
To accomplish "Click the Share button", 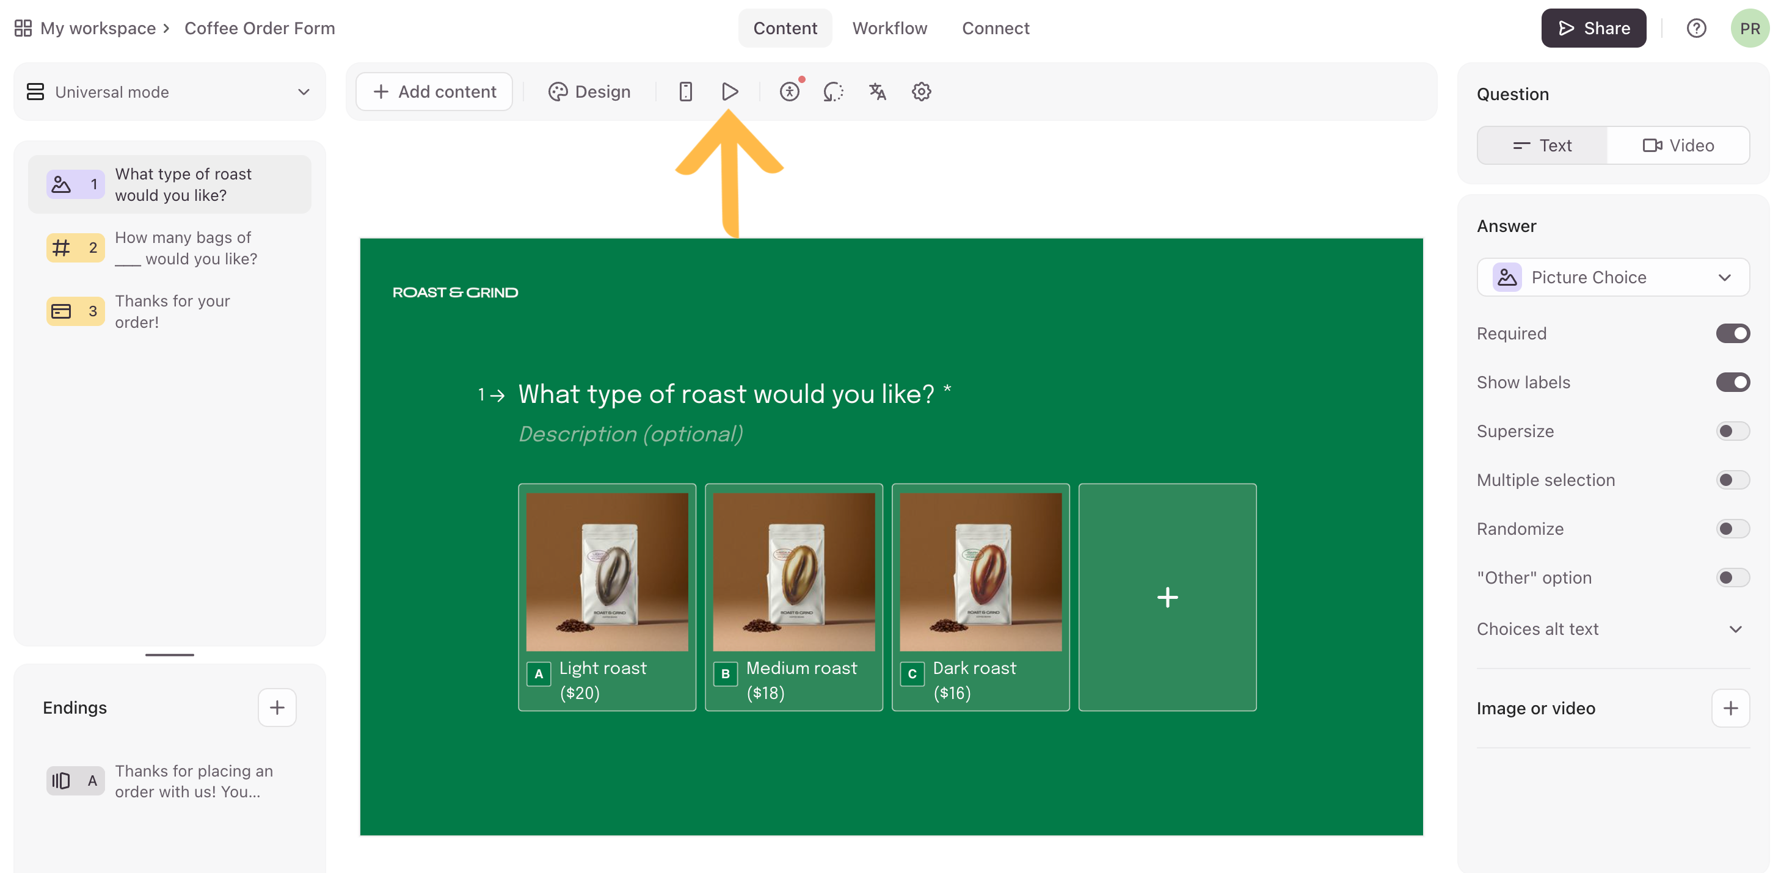I will pyautogui.click(x=1593, y=28).
